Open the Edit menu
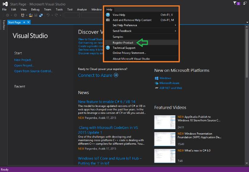 13,9
